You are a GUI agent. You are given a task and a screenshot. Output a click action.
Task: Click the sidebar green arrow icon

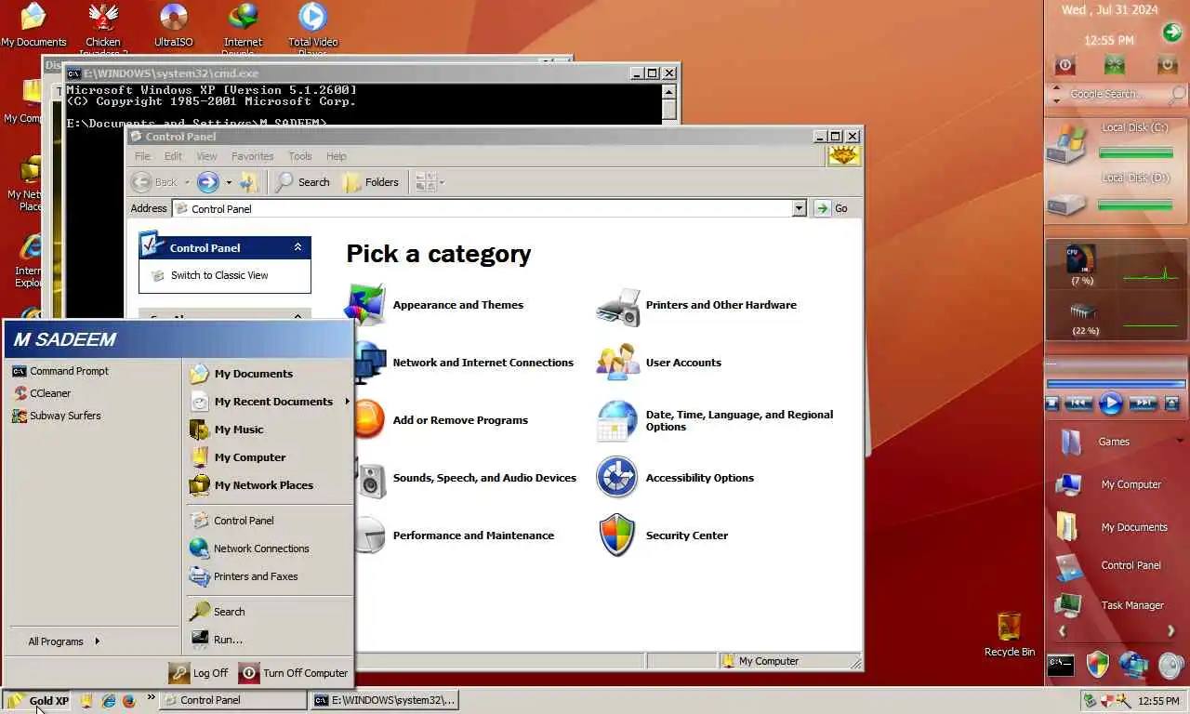click(1171, 33)
